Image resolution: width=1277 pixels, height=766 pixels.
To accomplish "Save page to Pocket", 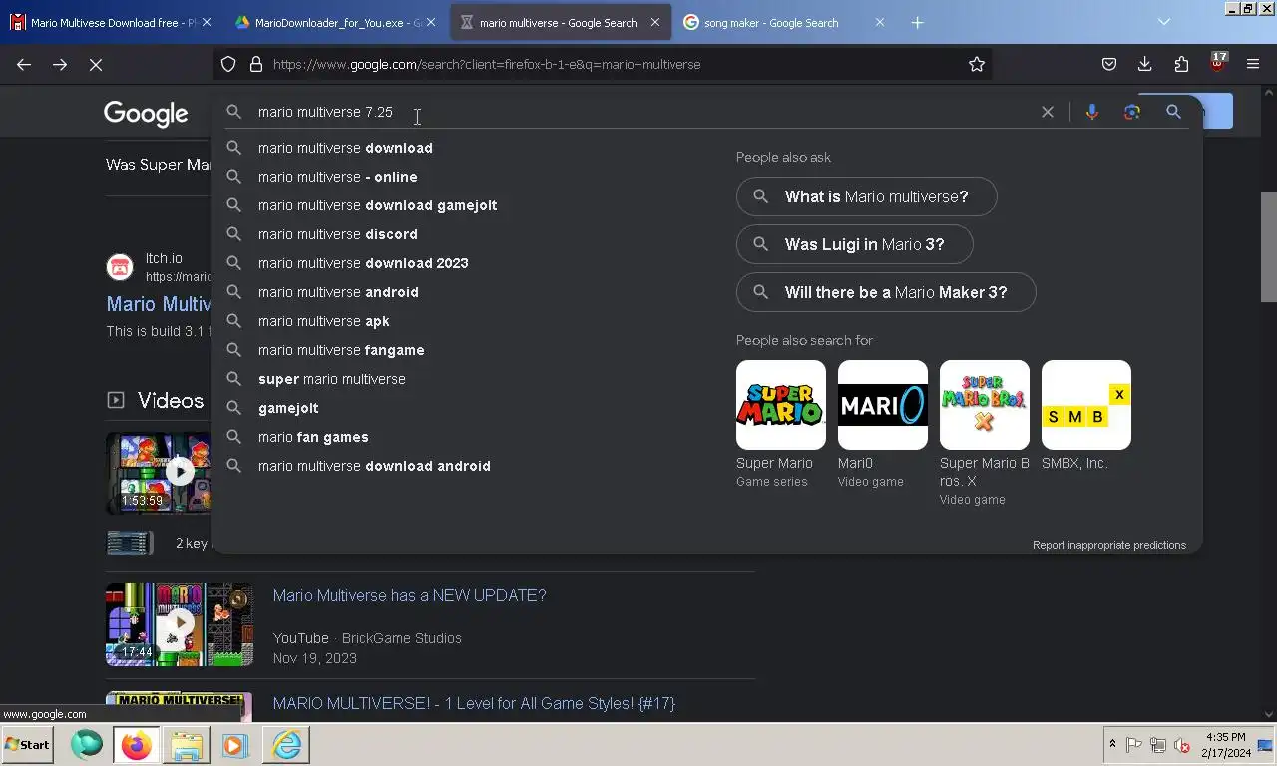I will (1108, 64).
